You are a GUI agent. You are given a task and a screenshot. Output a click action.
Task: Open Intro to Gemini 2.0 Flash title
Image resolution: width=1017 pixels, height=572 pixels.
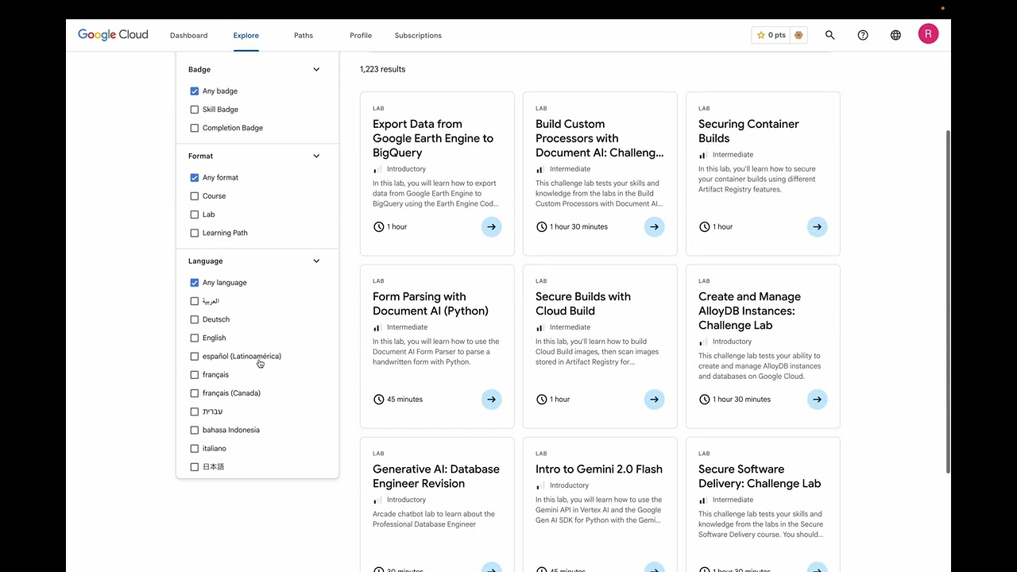pos(599,469)
